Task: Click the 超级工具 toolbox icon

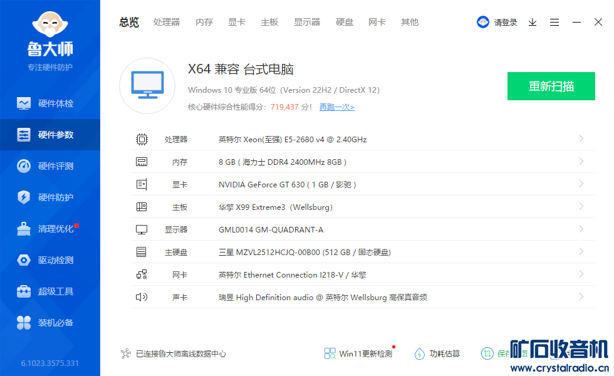Action: (x=24, y=291)
